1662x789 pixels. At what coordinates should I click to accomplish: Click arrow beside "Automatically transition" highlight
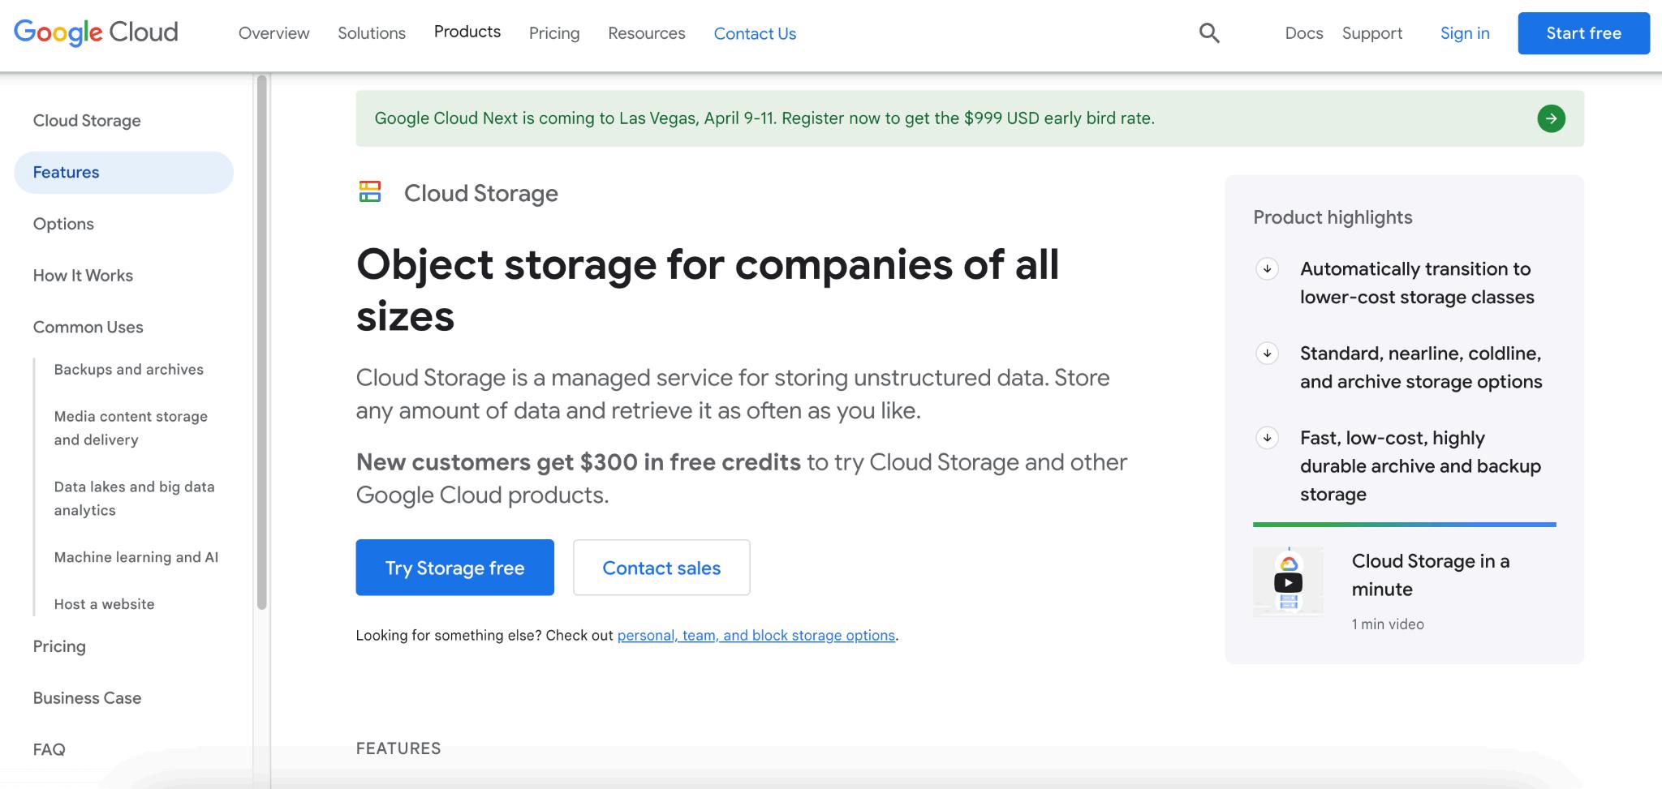pos(1267,269)
